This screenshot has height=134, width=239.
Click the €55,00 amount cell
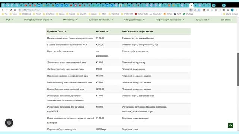(x=99, y=76)
